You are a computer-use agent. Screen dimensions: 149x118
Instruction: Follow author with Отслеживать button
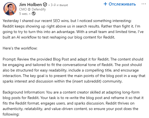(120, 4)
